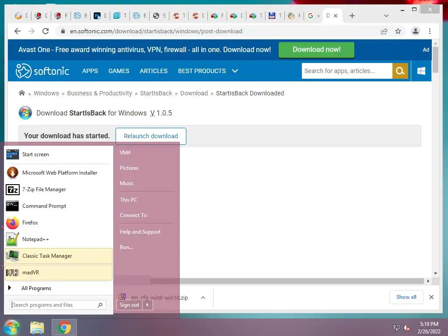Switch to the Photoshop icon tab

[x=100, y=16]
